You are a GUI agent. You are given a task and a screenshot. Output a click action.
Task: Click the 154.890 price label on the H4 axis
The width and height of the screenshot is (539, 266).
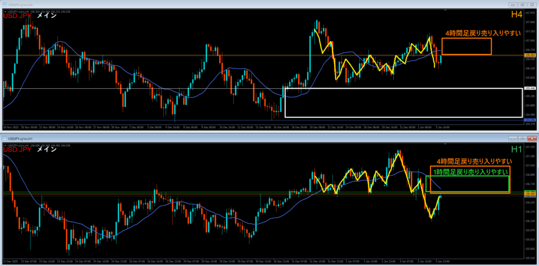pos(529,105)
